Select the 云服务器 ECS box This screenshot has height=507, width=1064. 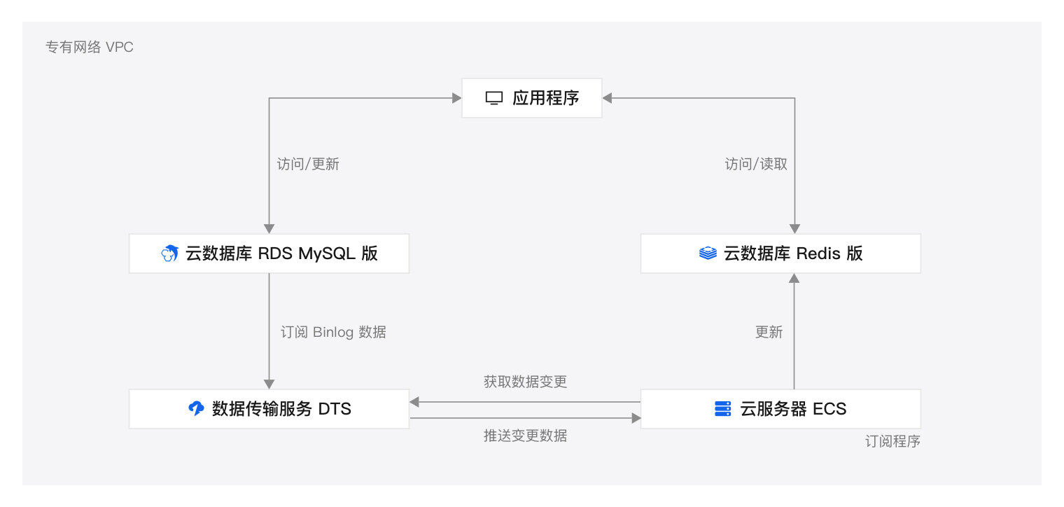tap(780, 409)
